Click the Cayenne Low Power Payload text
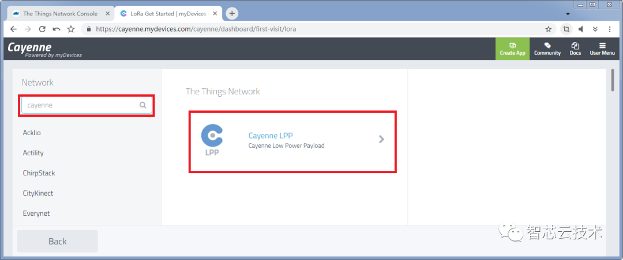Image resolution: width=623 pixels, height=260 pixels. (287, 146)
